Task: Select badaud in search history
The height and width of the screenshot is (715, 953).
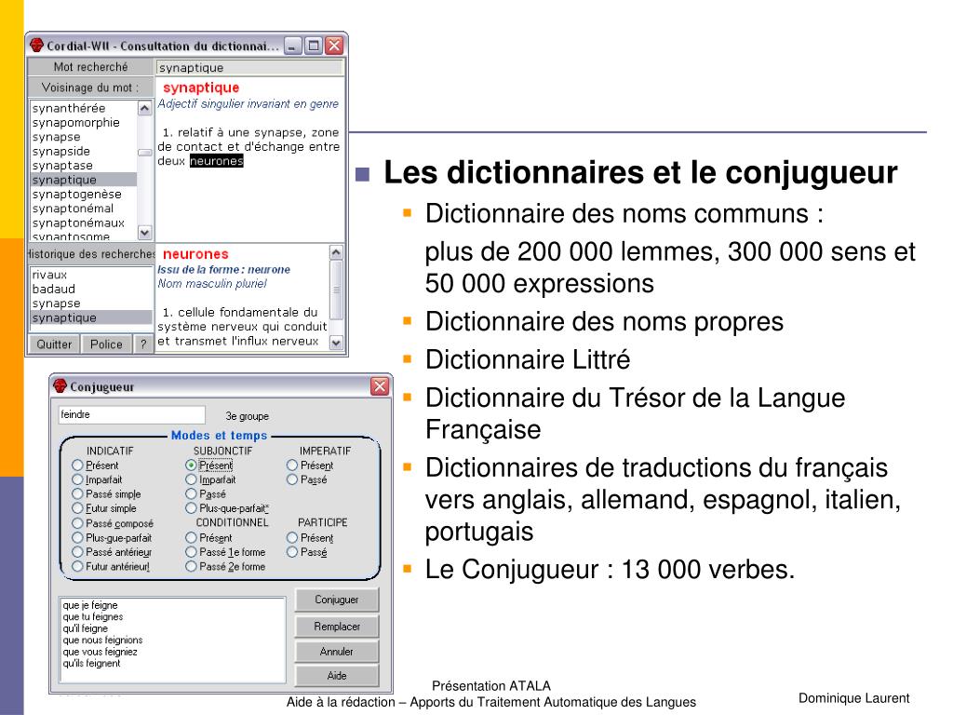Action: coord(53,290)
